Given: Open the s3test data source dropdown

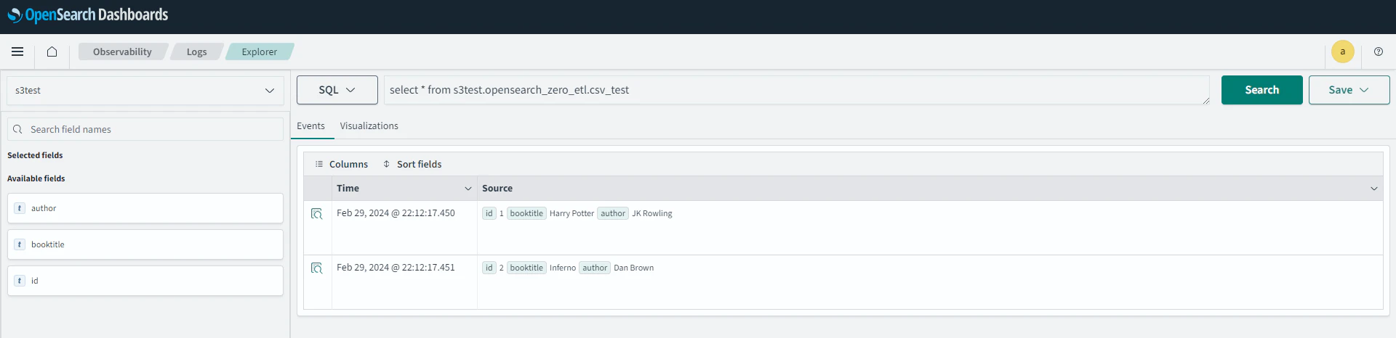Looking at the screenshot, I should pyautogui.click(x=145, y=91).
